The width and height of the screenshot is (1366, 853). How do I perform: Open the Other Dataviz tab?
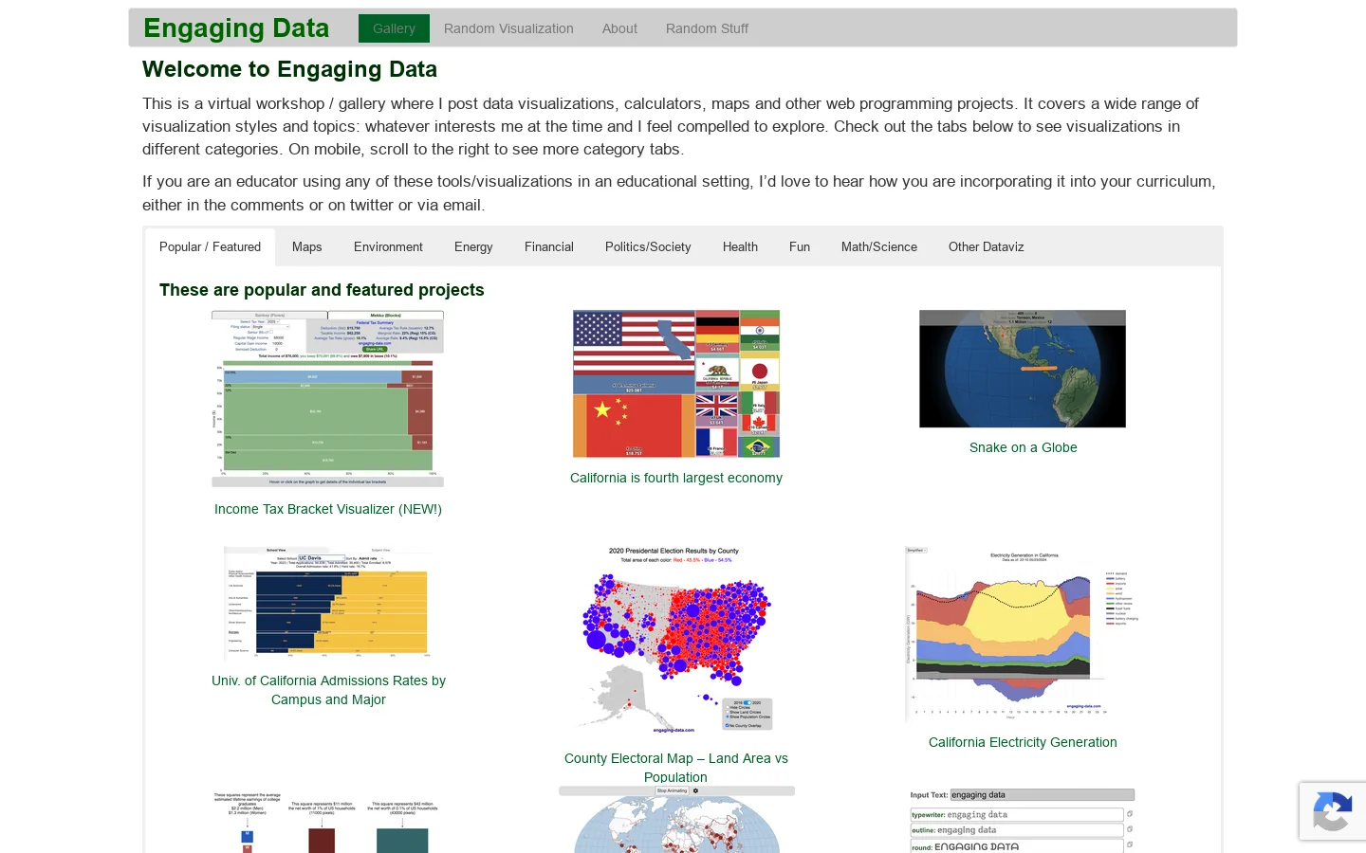point(986,246)
